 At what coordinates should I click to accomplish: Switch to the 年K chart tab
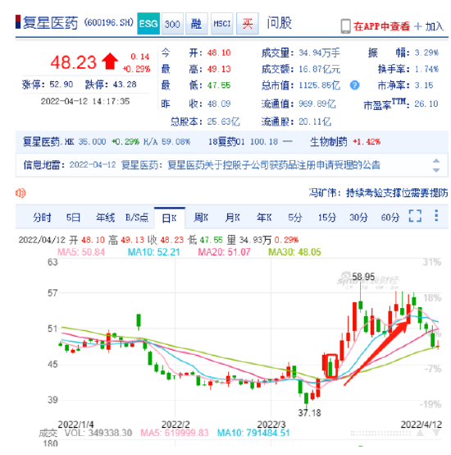[264, 218]
